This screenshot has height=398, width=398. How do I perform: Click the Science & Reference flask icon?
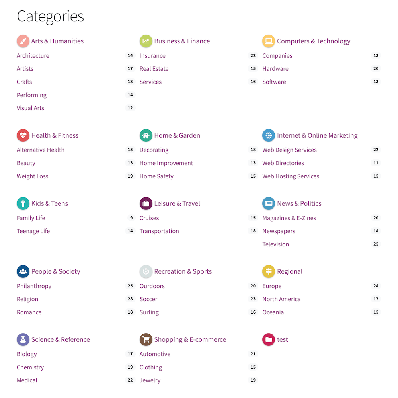pos(23,339)
